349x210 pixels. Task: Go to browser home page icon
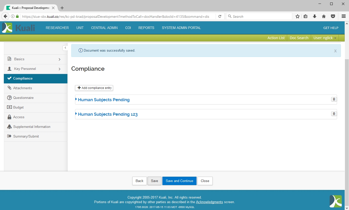[324, 17]
